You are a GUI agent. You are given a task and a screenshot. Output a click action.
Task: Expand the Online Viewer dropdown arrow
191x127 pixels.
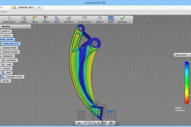tap(15, 22)
